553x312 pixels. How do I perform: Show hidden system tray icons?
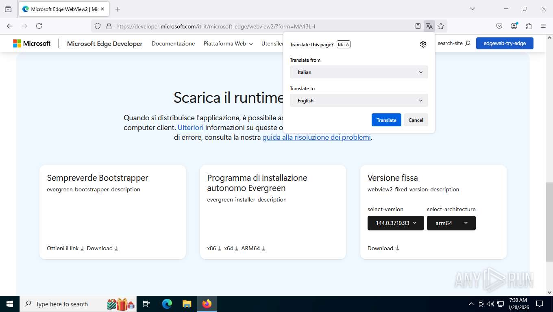point(471,304)
